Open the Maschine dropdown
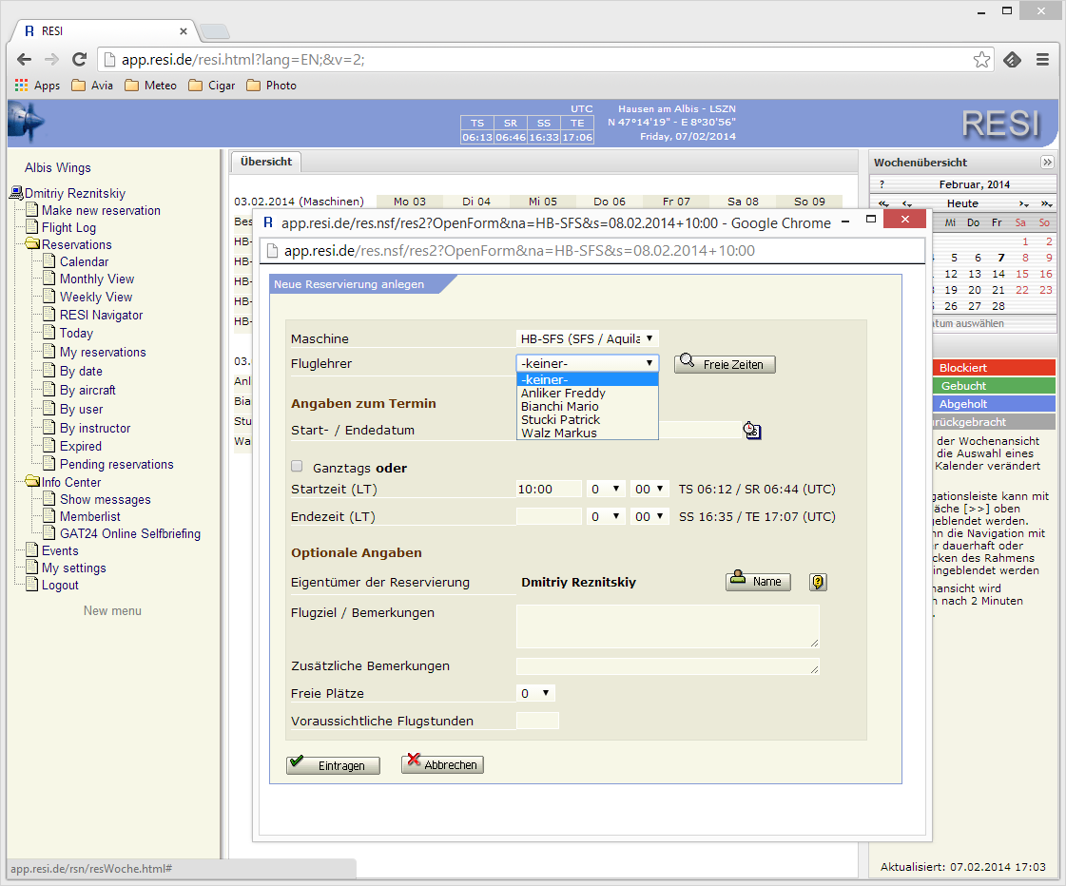The image size is (1066, 886). click(587, 338)
